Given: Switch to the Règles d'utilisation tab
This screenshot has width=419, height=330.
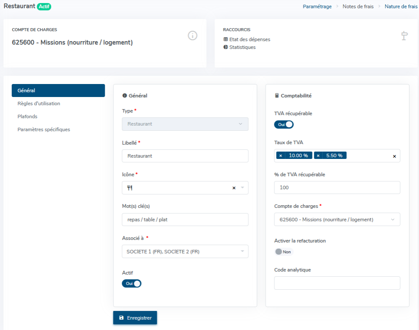Looking at the screenshot, I should click(39, 104).
